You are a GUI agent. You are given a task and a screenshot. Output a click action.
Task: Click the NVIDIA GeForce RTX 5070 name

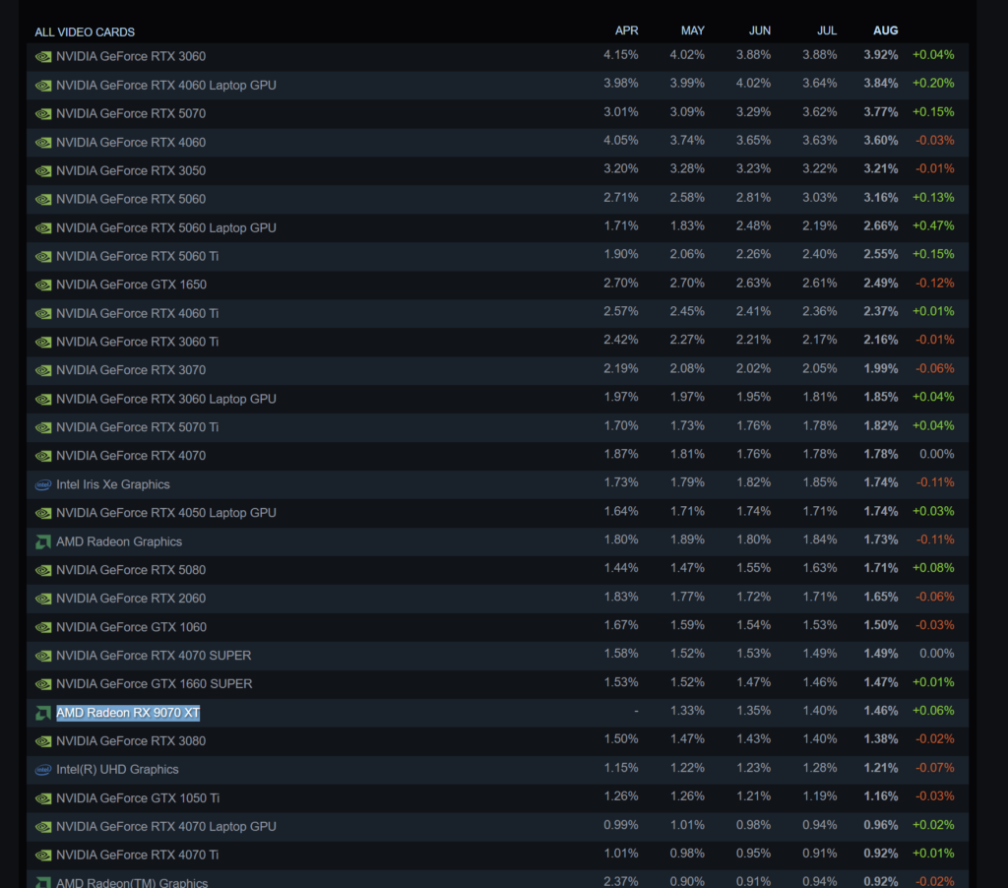[x=131, y=114]
